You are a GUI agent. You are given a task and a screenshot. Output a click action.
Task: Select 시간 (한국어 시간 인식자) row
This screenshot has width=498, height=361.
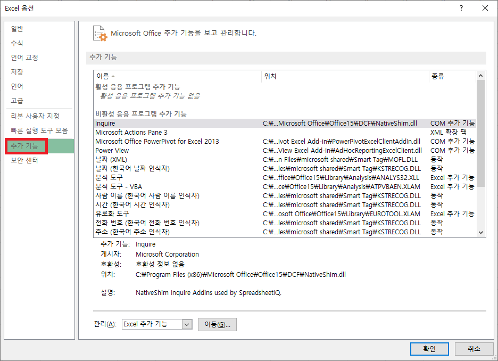[285, 204]
